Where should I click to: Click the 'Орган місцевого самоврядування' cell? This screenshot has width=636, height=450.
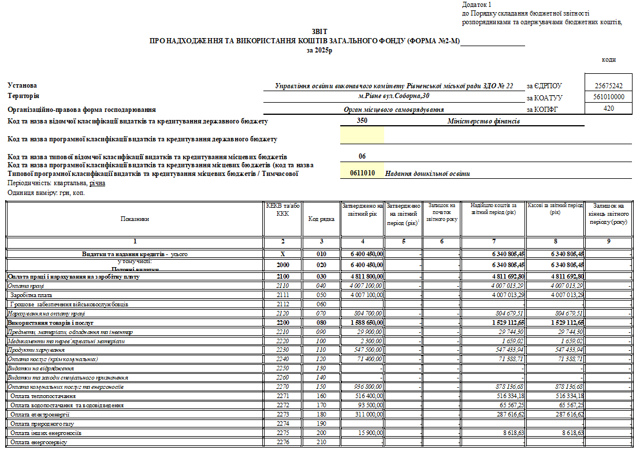pyautogui.click(x=394, y=109)
